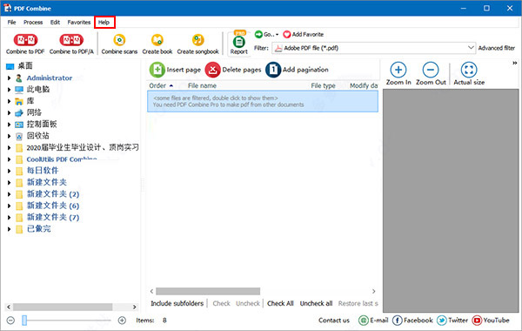Toggle Include subfolders option
The image size is (522, 331).
(177, 303)
